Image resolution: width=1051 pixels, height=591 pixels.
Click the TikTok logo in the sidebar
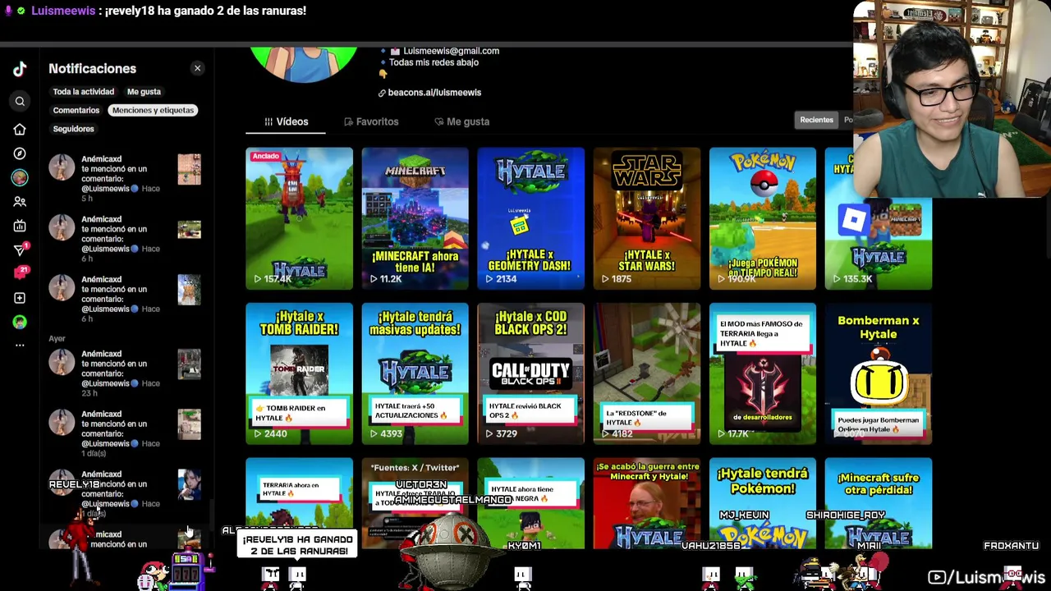coord(20,69)
